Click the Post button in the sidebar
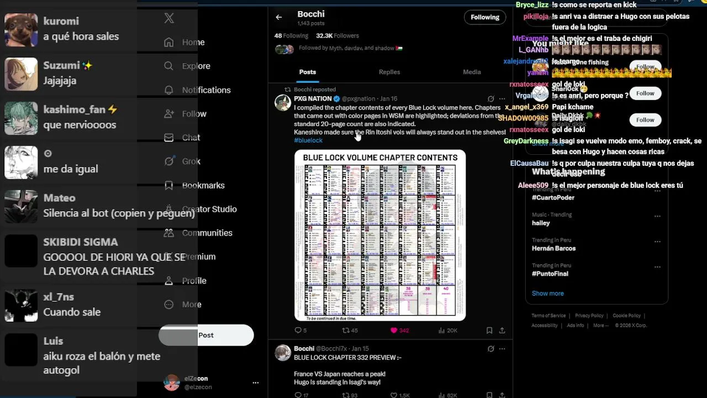707x398 pixels. click(x=206, y=335)
